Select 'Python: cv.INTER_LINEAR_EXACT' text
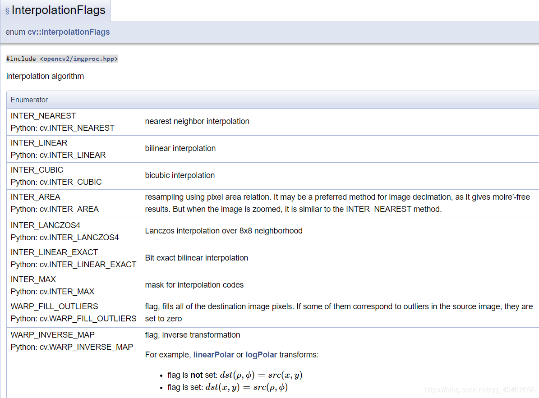The image size is (539, 398). point(74,265)
